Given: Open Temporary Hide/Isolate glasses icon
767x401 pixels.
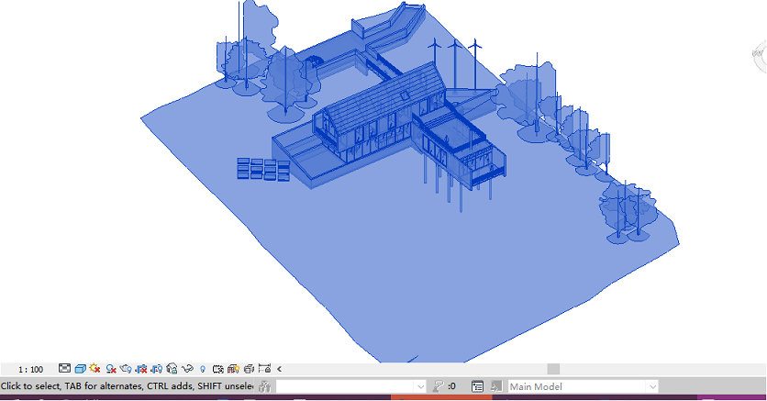Looking at the screenshot, I should 187,369.
